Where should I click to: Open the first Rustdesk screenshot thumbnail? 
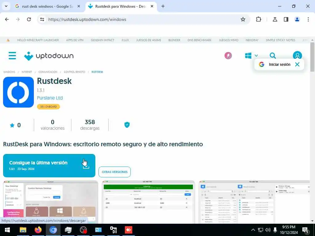(x=50, y=202)
